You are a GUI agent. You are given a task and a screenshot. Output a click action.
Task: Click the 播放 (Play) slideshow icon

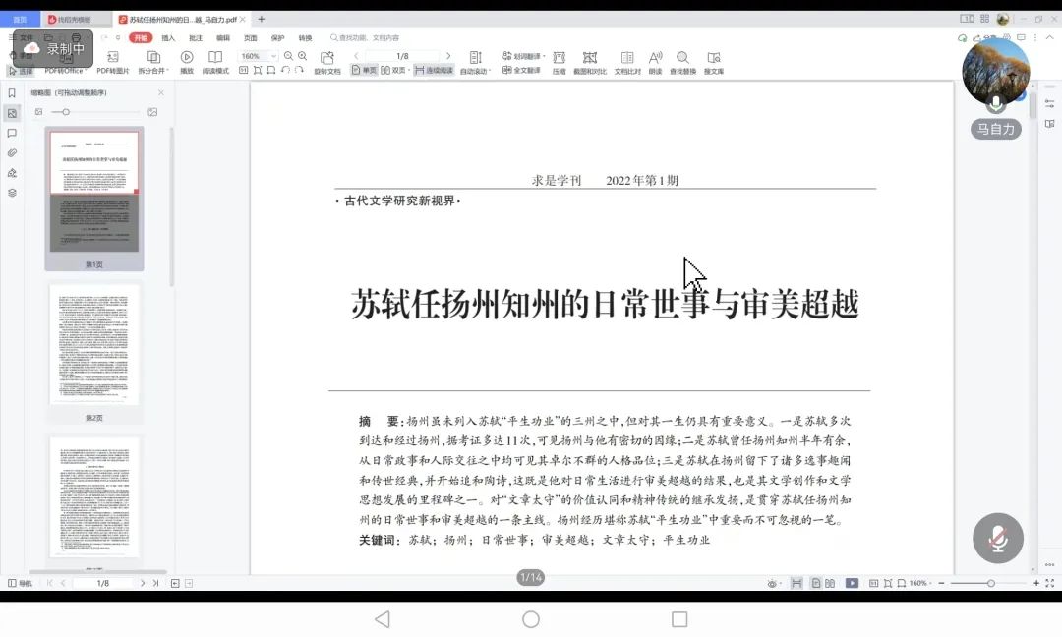coord(186,58)
